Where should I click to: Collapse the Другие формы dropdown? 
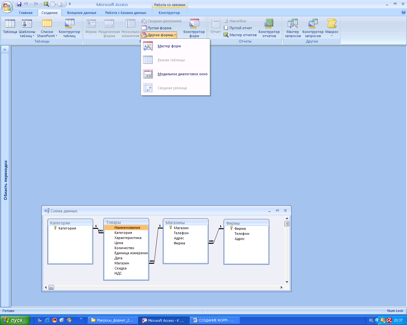point(159,35)
